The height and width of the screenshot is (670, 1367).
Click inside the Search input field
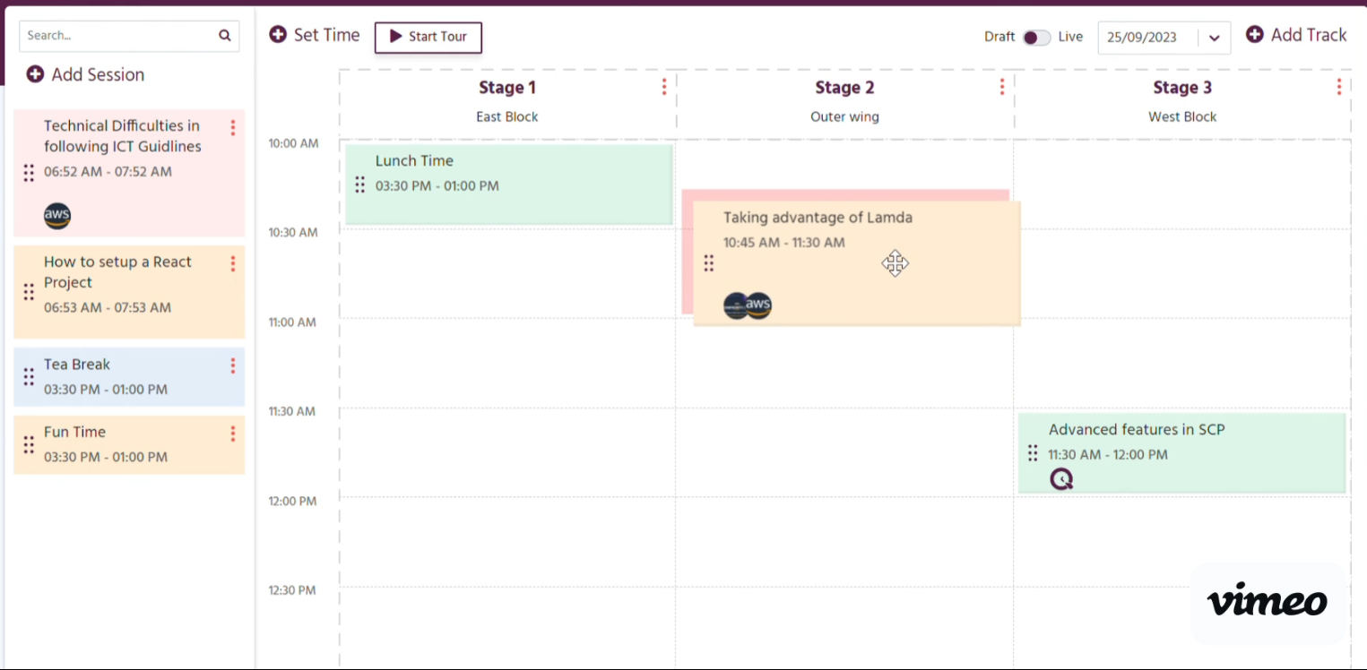108,36
